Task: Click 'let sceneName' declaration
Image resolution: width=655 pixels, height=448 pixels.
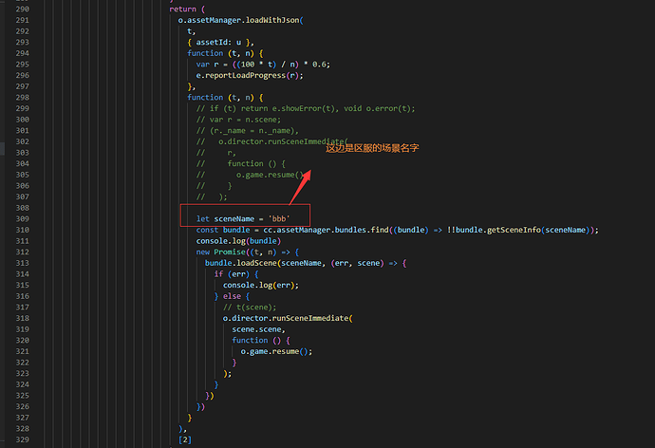Action: (225, 219)
